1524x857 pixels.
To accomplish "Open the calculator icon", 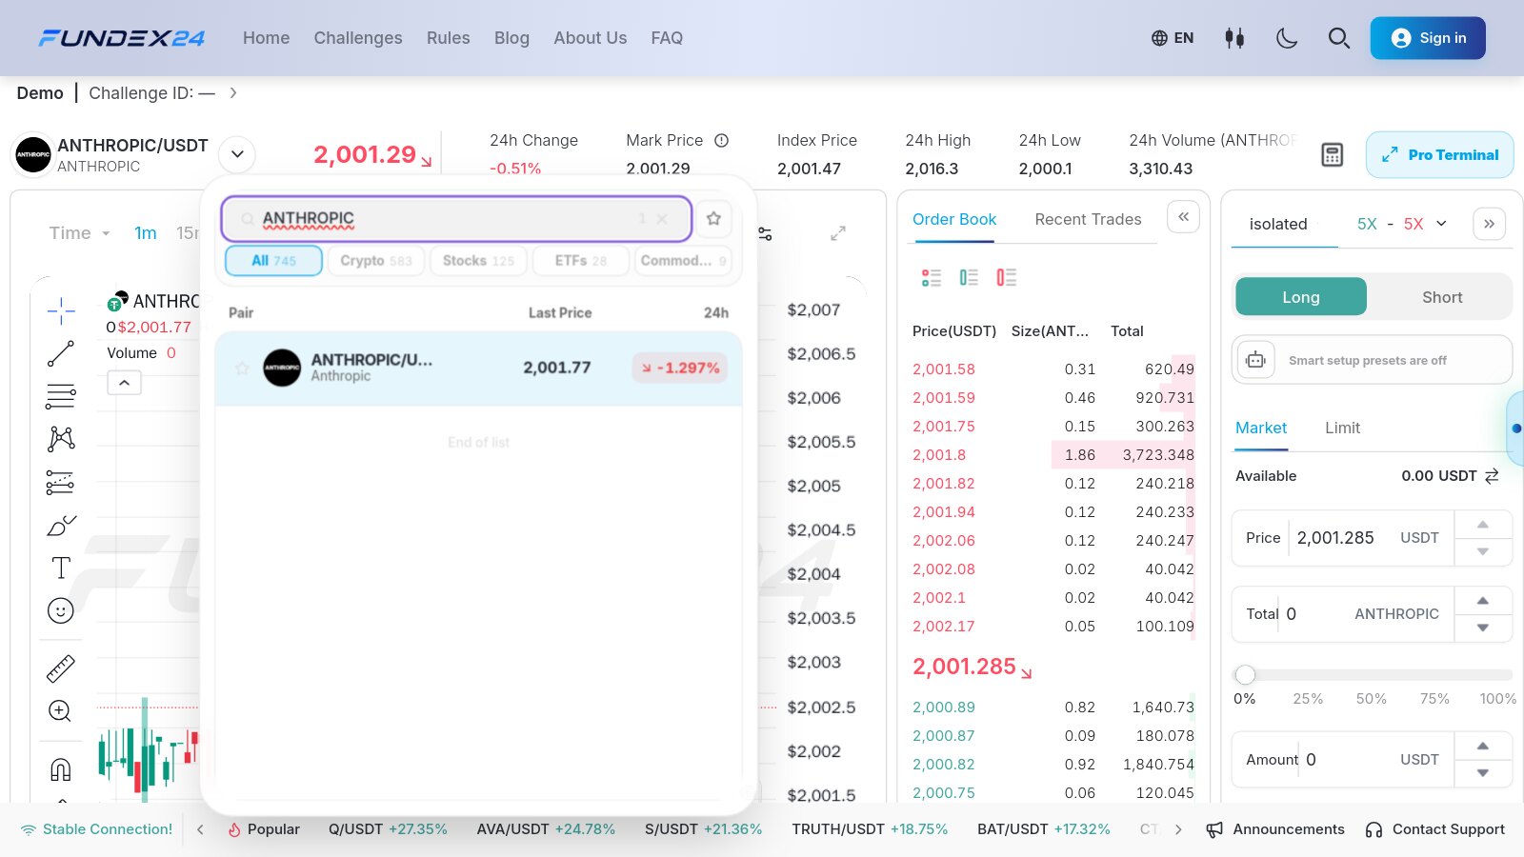I will click(x=1333, y=155).
